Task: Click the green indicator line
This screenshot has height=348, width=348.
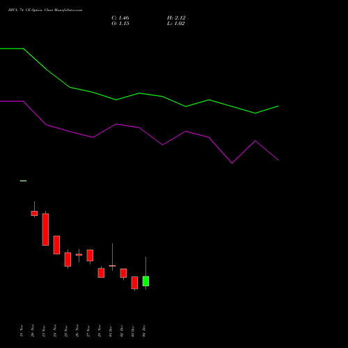Action: point(139,93)
